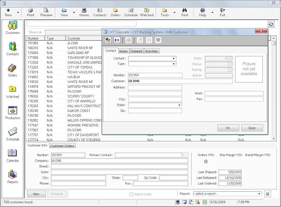Click OK in the Edit Customer dialog
Viewport: 281px width, 207px height.
tap(228, 128)
